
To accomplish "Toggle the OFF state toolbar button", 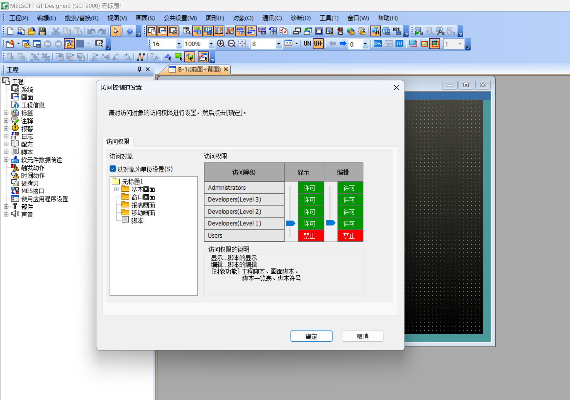I will tap(318, 44).
